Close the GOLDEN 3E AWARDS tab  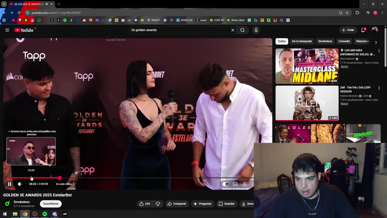pos(51,4)
